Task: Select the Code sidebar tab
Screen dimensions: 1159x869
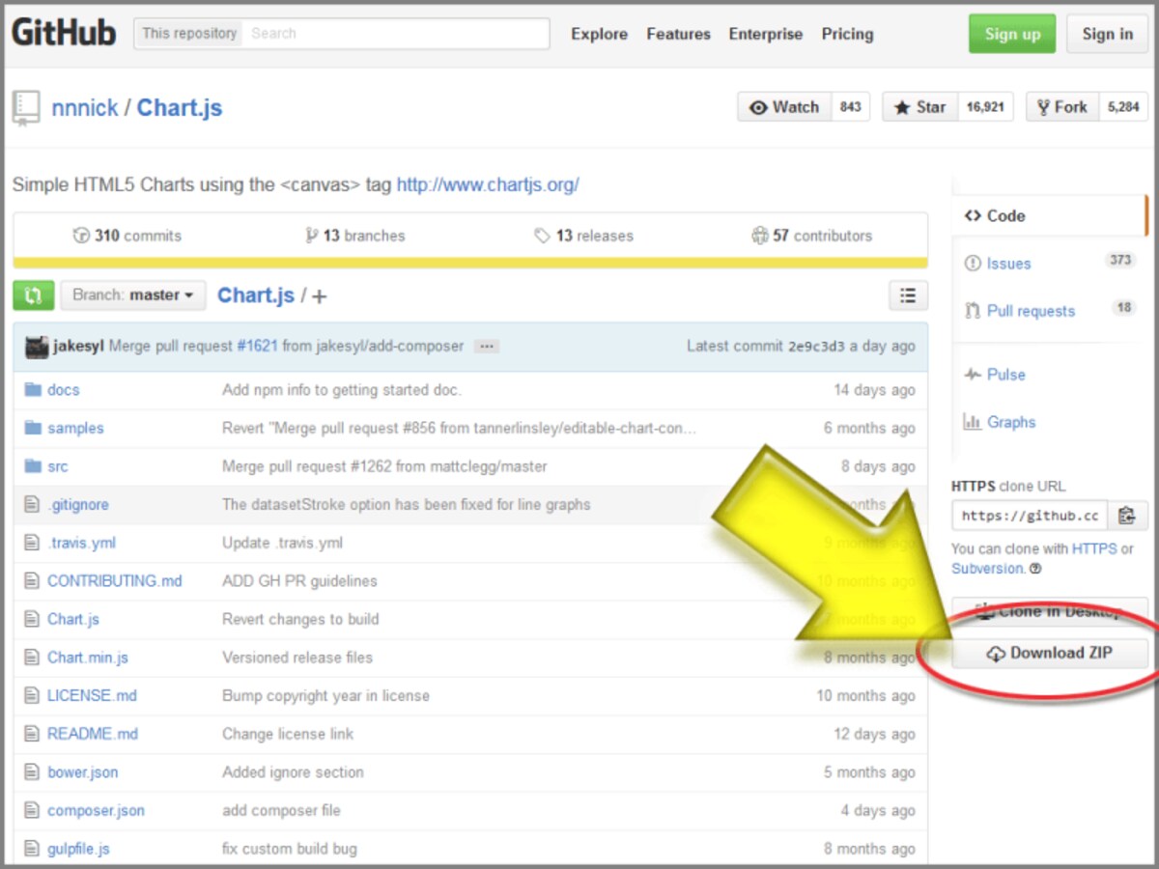Action: pos(1050,215)
